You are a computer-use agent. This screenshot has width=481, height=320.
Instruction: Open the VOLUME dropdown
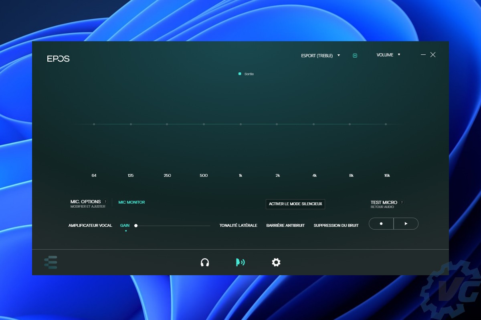click(388, 55)
